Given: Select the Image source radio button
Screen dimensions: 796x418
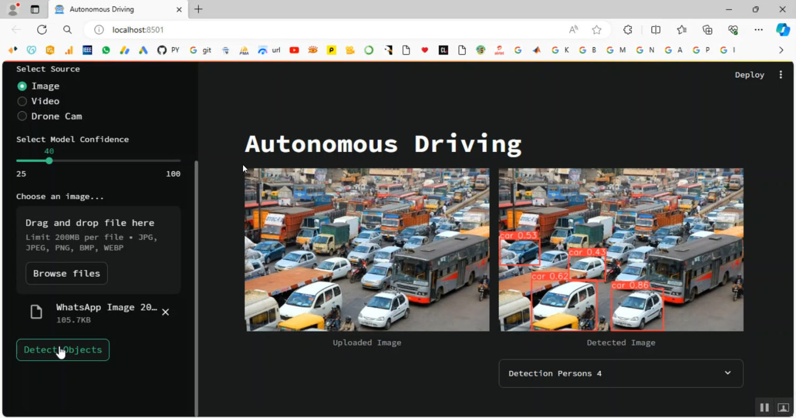Looking at the screenshot, I should click(22, 86).
